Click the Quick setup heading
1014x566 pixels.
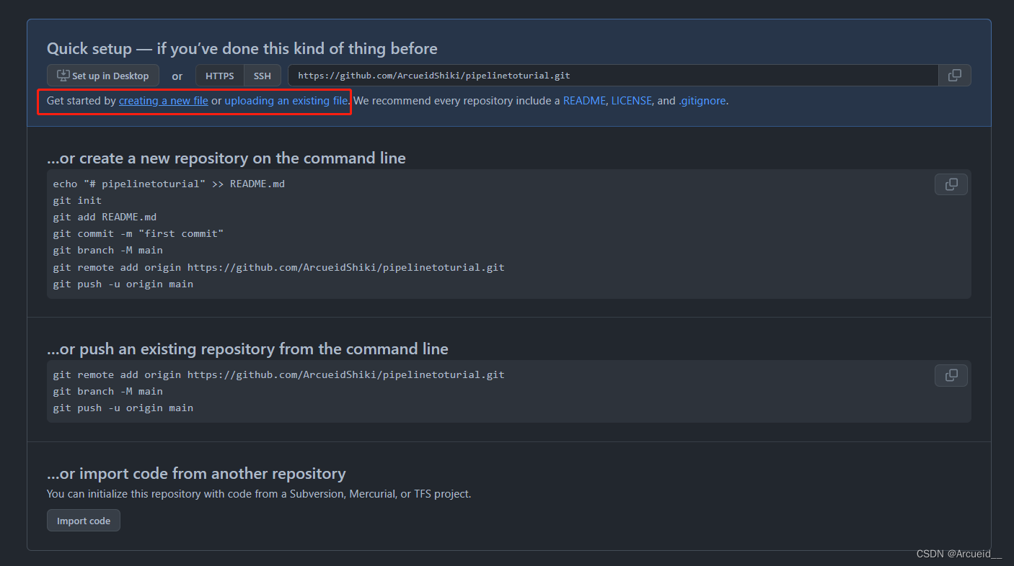(242, 49)
